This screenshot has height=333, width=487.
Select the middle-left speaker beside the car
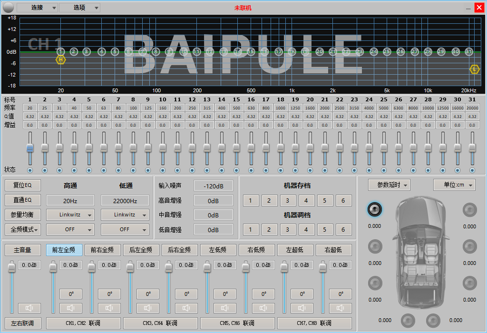[x=375, y=246]
